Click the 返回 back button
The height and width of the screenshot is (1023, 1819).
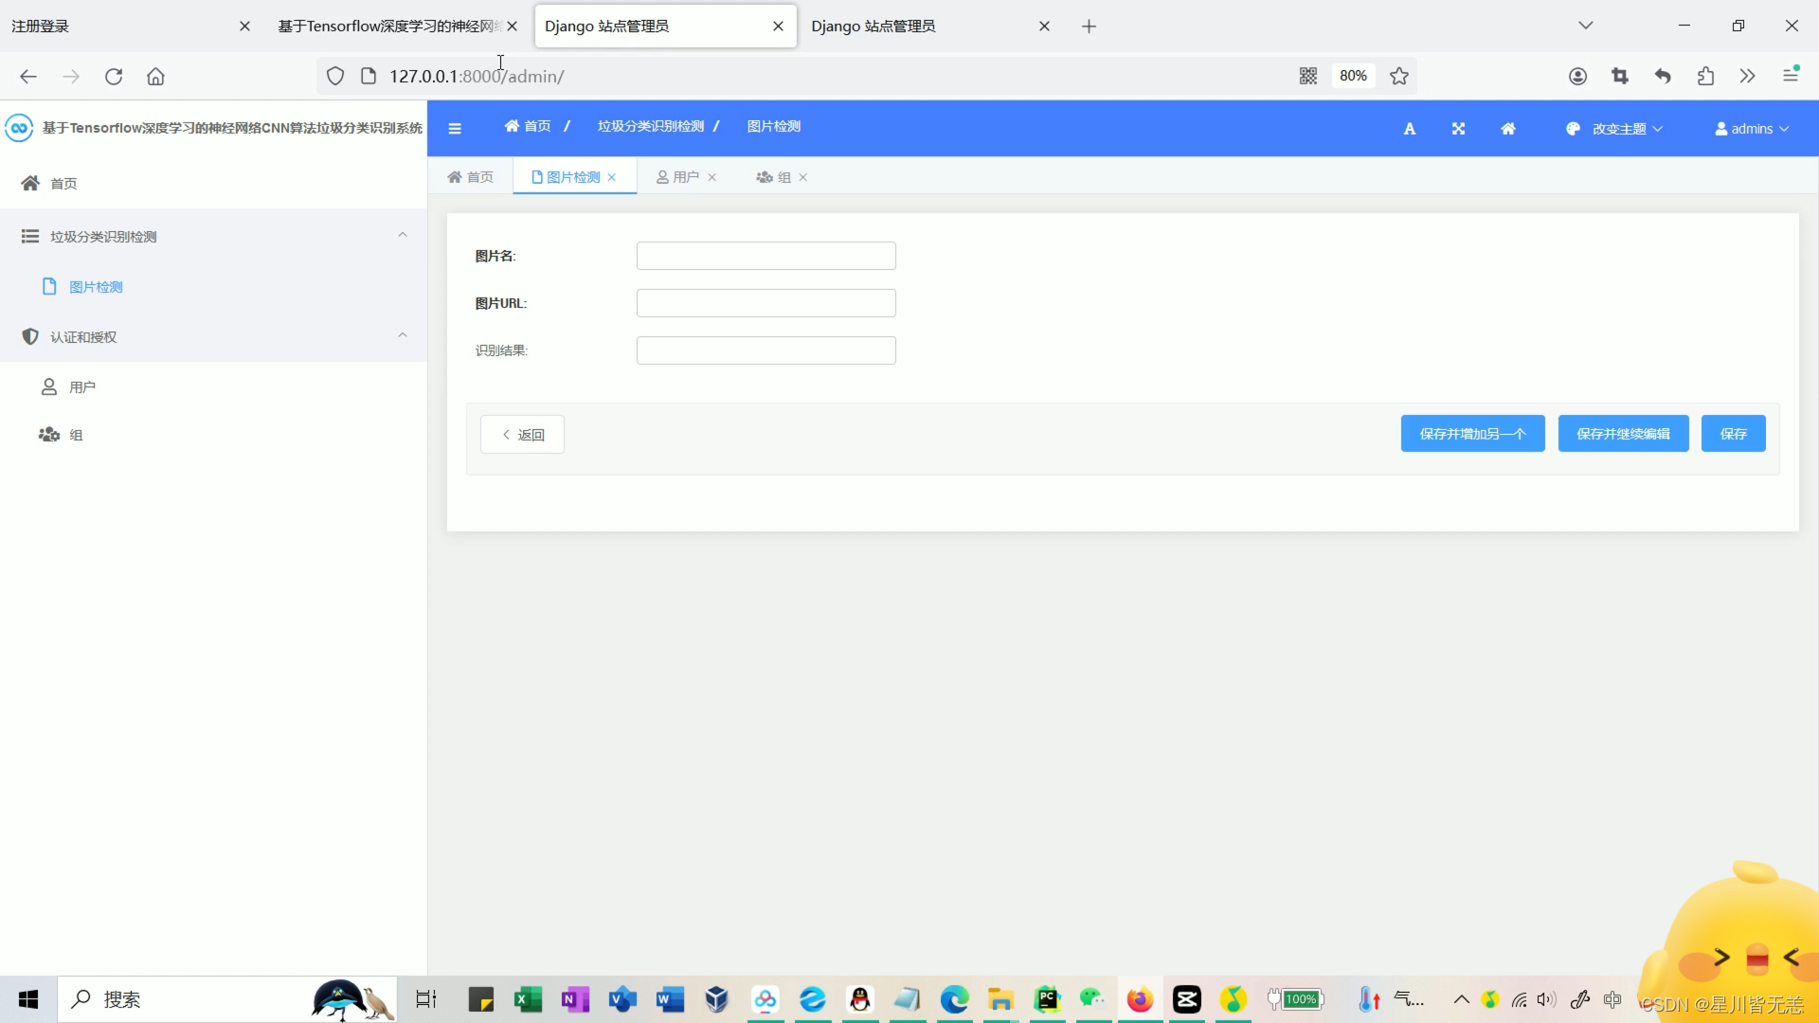[522, 435]
